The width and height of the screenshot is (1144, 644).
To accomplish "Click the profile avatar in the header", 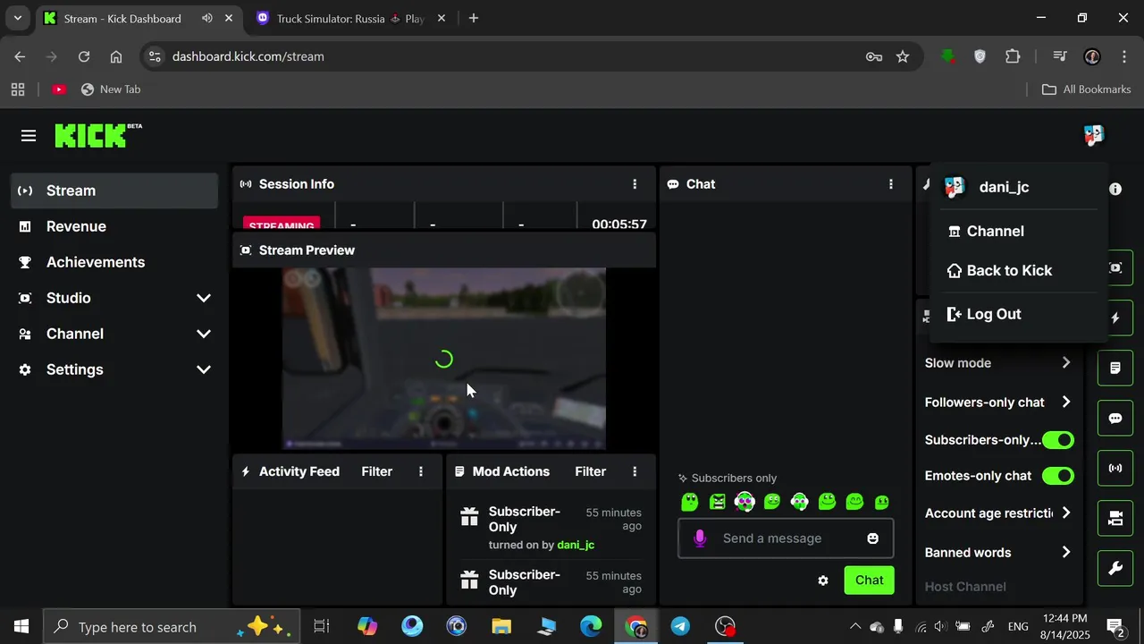I will tap(1093, 135).
